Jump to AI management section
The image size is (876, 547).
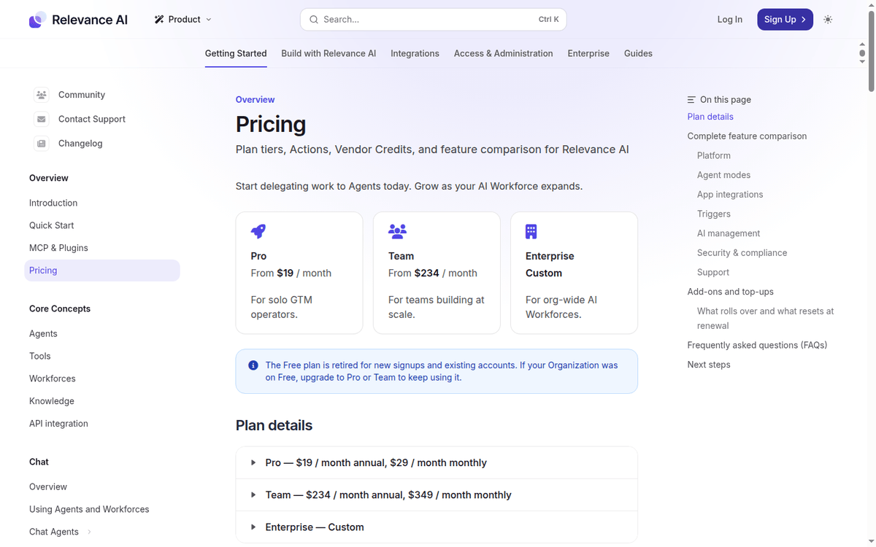[729, 233]
